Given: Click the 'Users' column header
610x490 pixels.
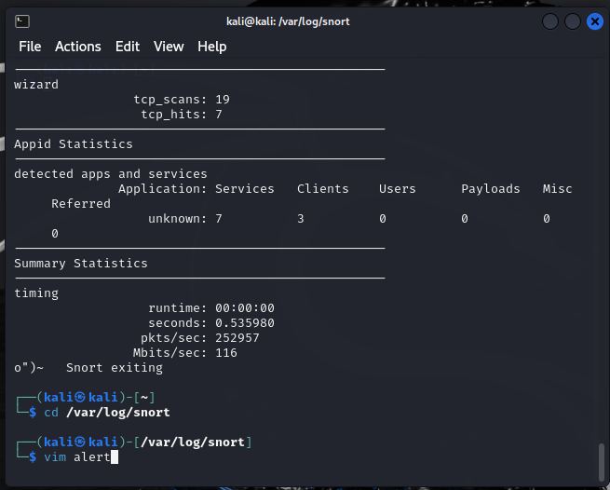Looking at the screenshot, I should pos(398,189).
